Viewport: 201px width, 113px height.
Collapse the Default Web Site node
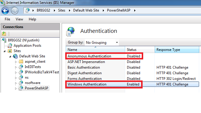tap(10, 56)
